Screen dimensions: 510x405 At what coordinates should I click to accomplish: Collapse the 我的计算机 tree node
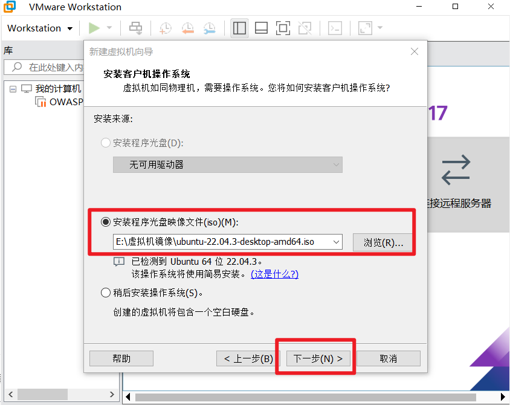click(13, 89)
